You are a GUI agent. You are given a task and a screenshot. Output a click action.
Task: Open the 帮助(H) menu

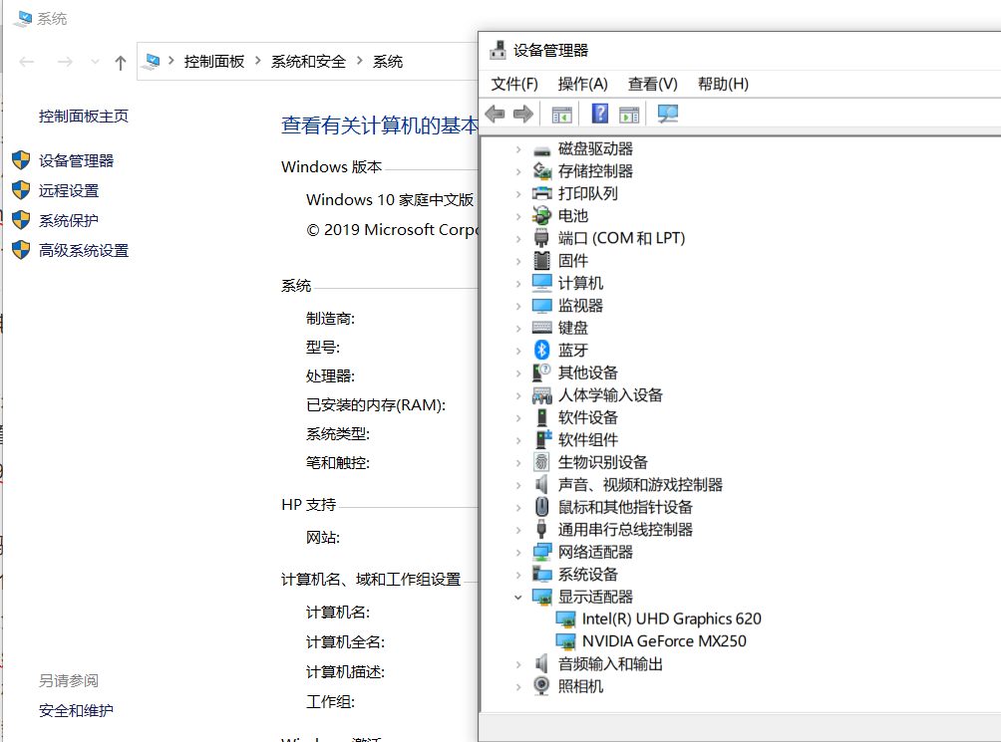[x=723, y=84]
